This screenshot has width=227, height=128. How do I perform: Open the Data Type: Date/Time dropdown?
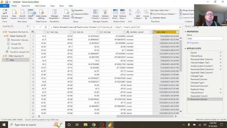pyautogui.click(x=160, y=10)
